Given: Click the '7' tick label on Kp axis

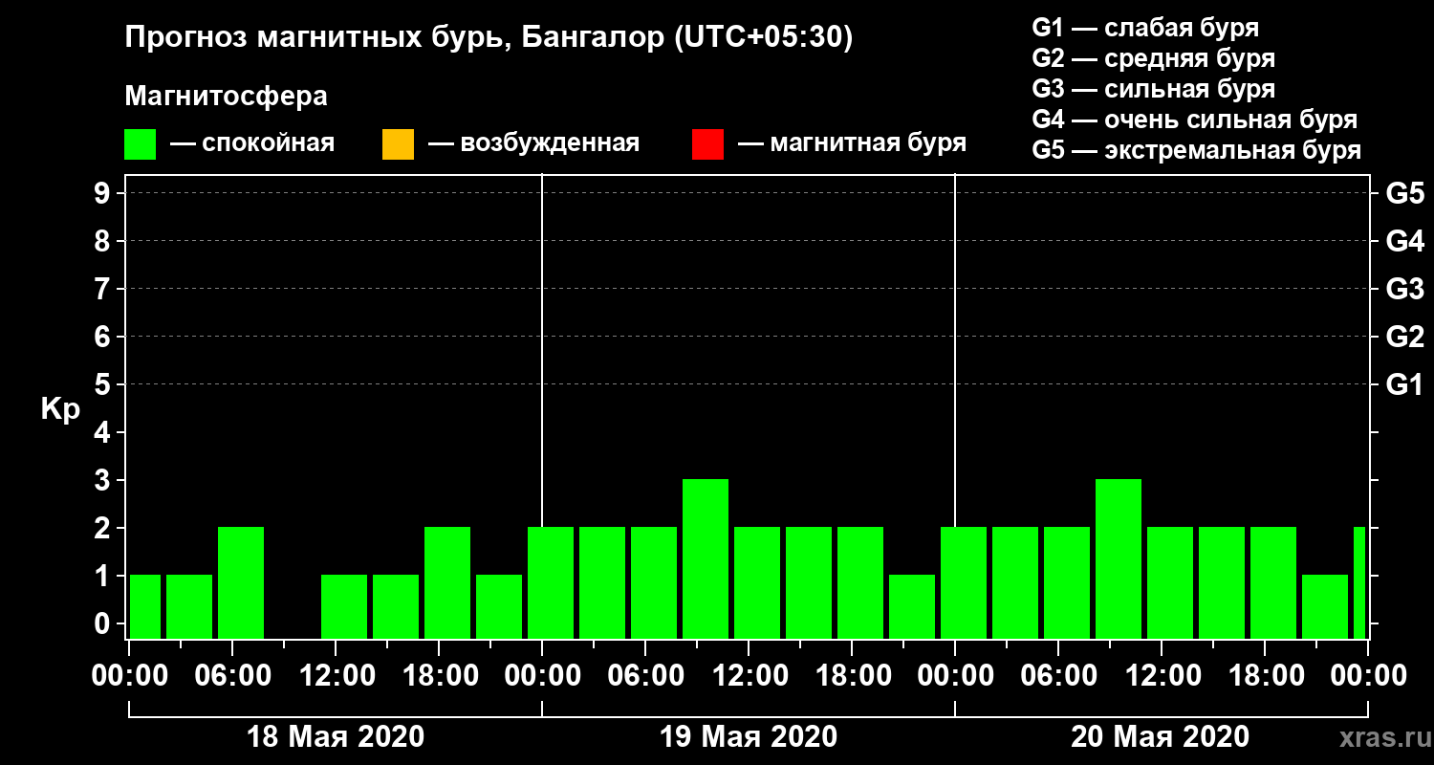Looking at the screenshot, I should (x=104, y=289).
